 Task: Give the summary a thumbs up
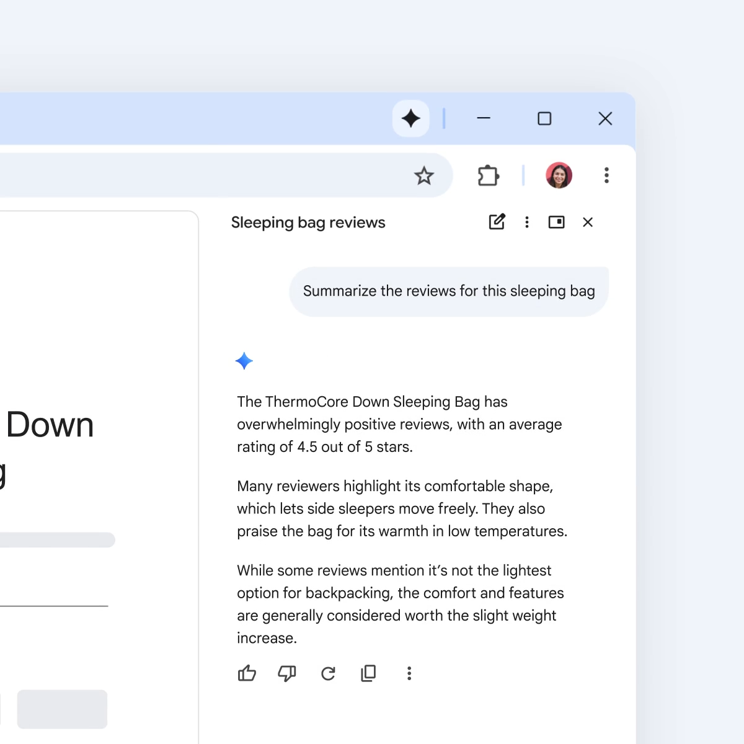point(247,673)
